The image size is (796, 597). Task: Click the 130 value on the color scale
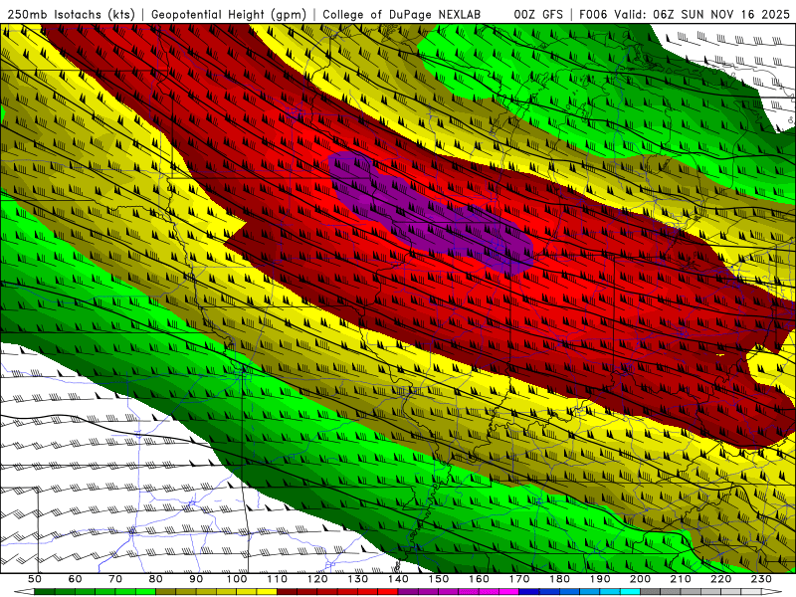point(357,579)
